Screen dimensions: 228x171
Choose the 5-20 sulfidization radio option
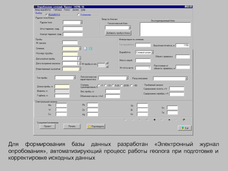tap(113, 85)
